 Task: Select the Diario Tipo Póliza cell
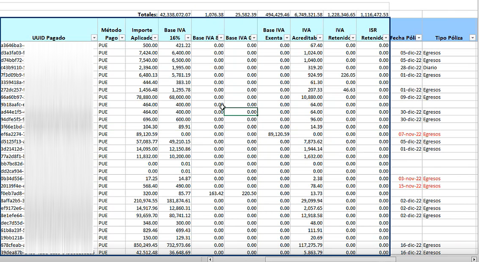coord(449,67)
